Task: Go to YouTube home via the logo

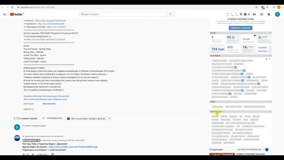Action: [16, 14]
